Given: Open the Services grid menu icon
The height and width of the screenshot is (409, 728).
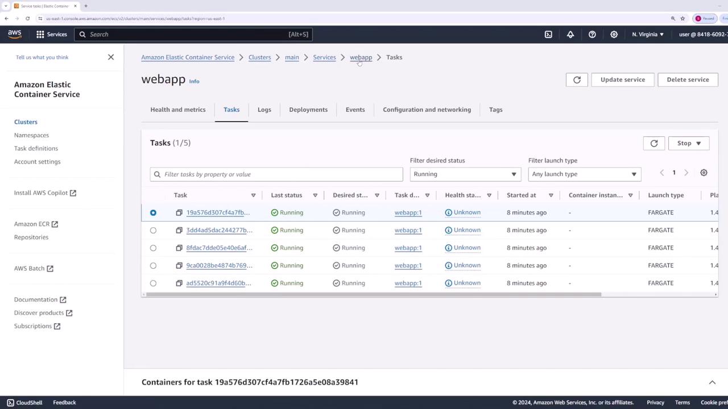Looking at the screenshot, I should coord(40,34).
